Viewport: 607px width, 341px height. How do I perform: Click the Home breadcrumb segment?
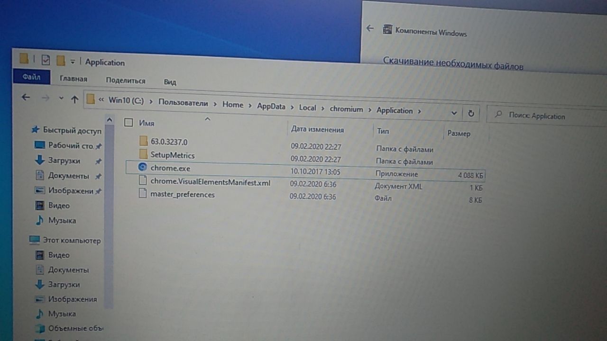[233, 105]
